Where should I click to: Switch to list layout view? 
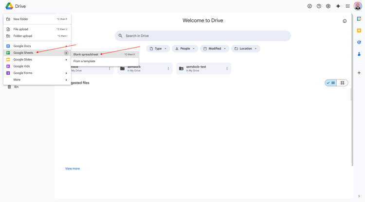pos(331,83)
